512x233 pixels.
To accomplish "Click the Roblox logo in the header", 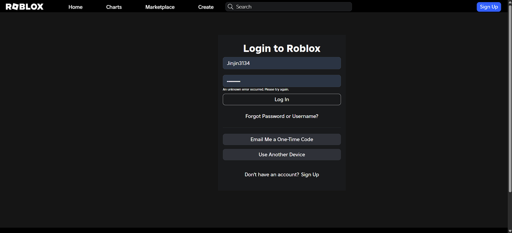I will (24, 7).
